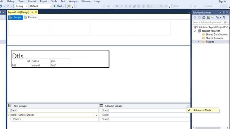Image resolution: width=230 pixels, height=129 pixels.
Task: Click the Center align icon
Action: 143,6
